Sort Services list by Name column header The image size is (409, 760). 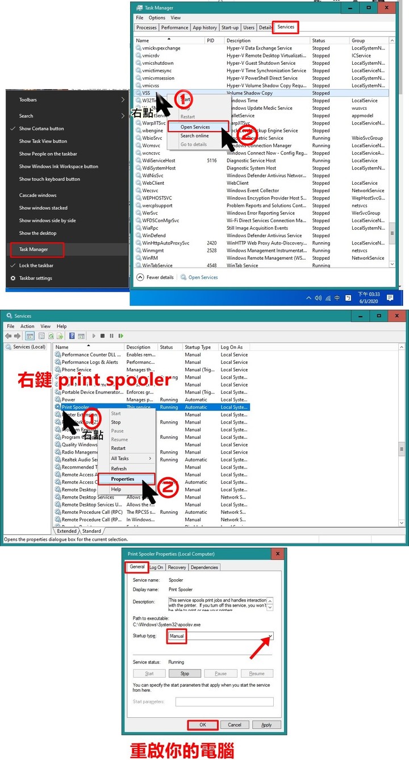[89, 347]
